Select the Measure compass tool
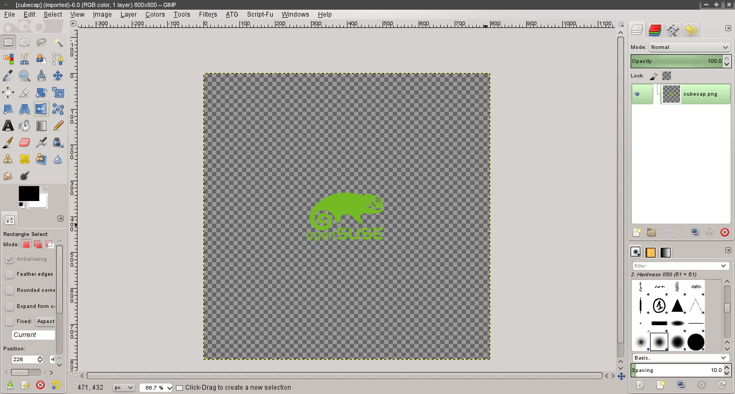Screen dimensions: 735x394 41,76
